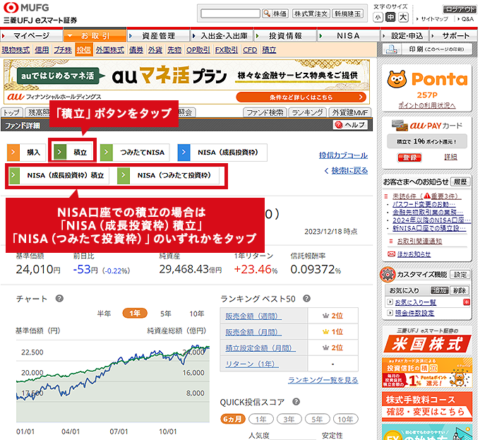The image size is (480, 440).
Task: Open the 積立設定金額（月間） ranking link
Action: tap(260, 348)
